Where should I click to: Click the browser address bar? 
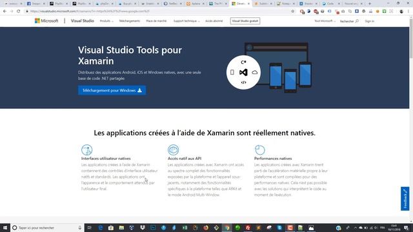click(158, 12)
